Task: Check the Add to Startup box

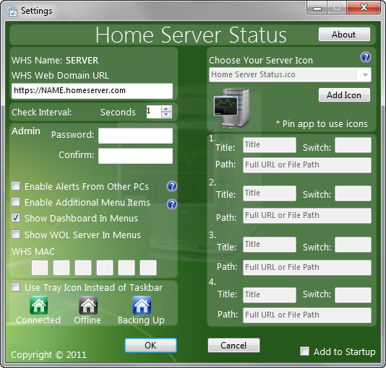Action: click(304, 351)
